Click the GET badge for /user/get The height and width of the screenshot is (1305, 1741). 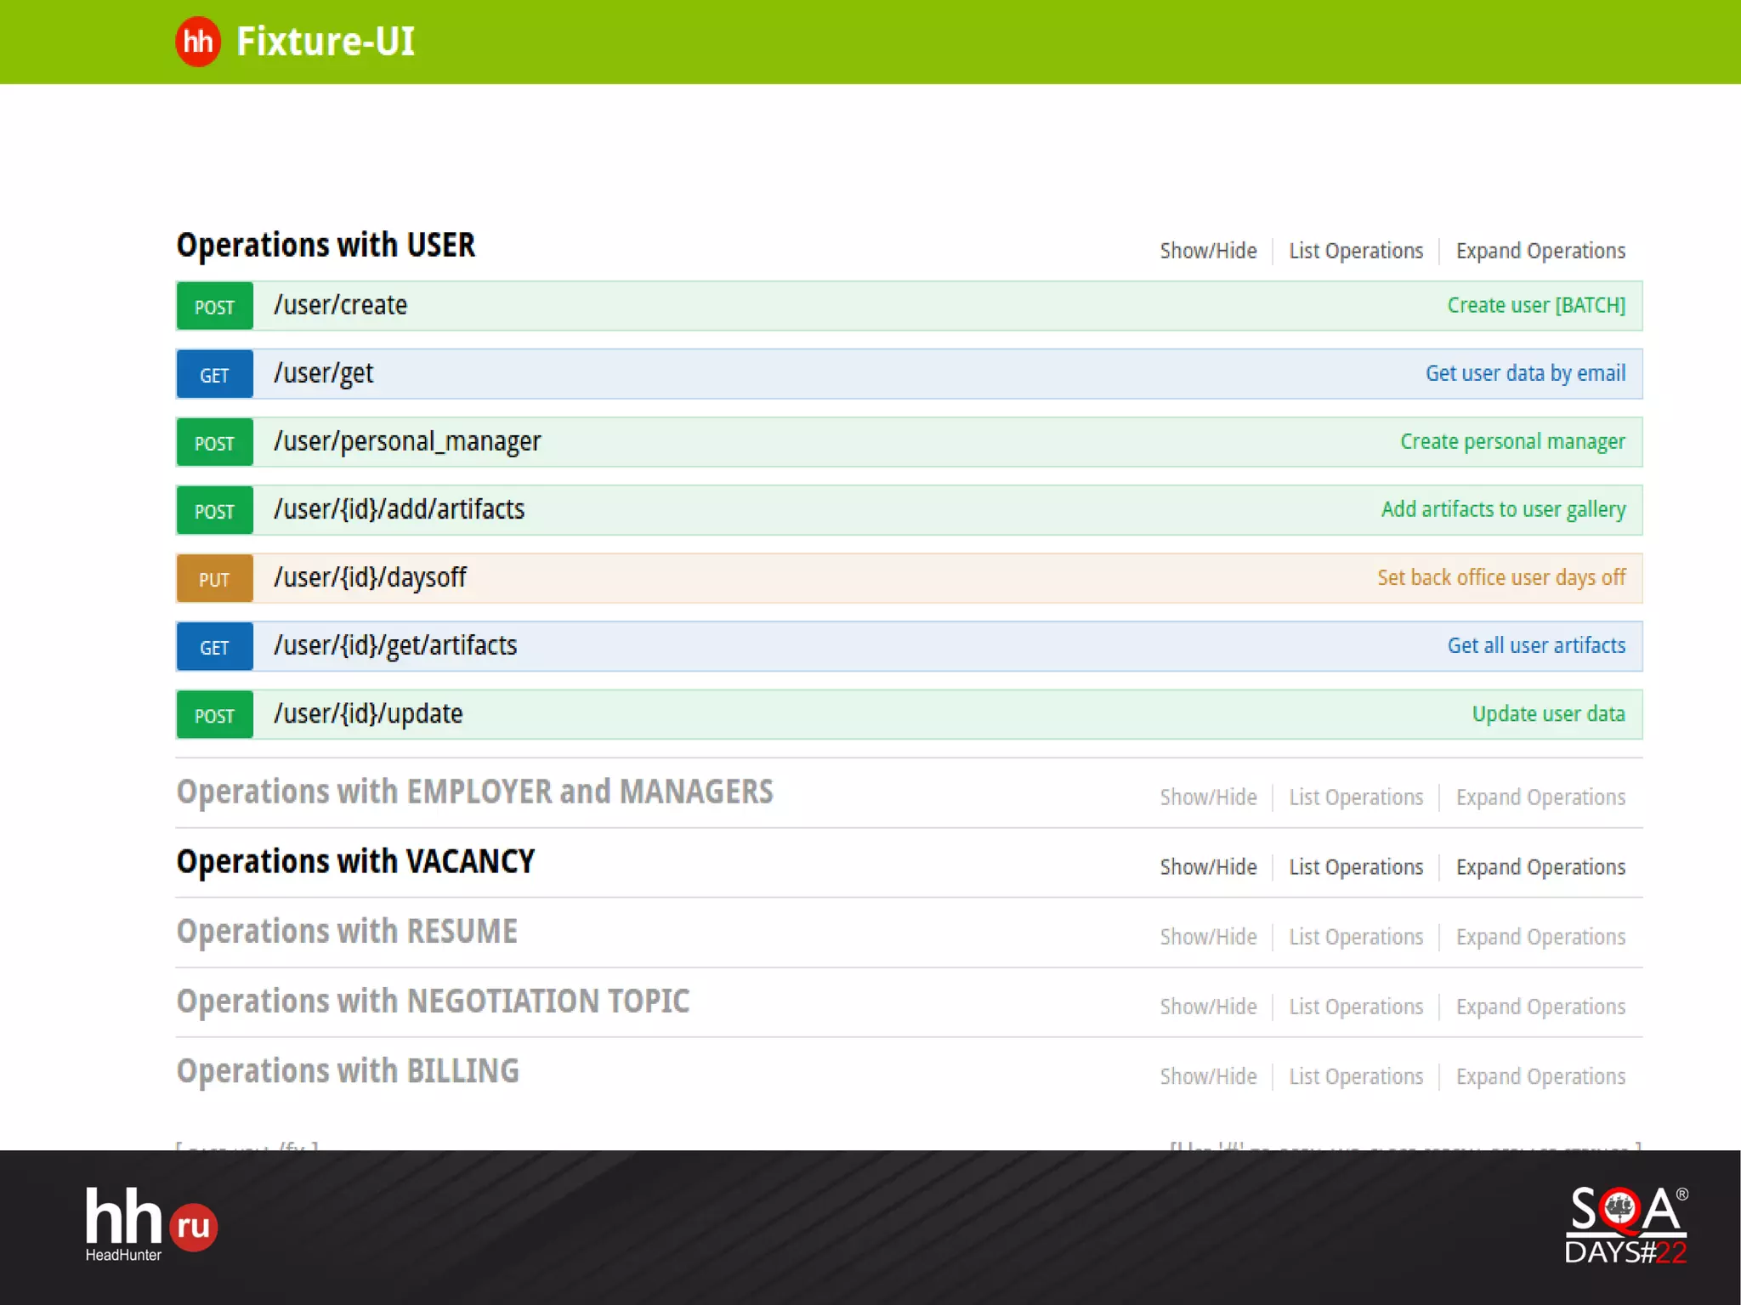point(214,374)
